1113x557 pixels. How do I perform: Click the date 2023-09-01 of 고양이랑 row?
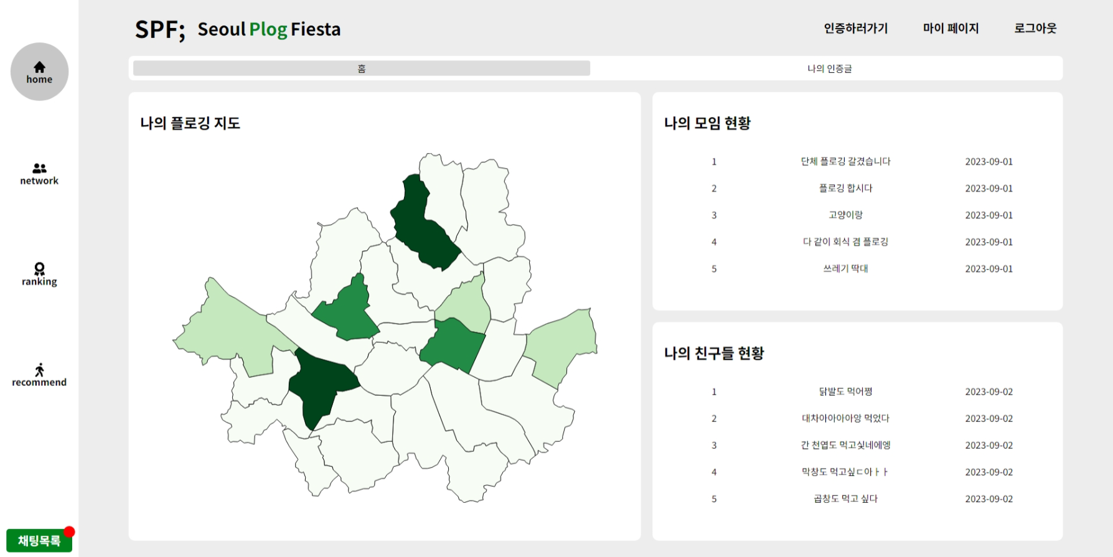pos(989,215)
